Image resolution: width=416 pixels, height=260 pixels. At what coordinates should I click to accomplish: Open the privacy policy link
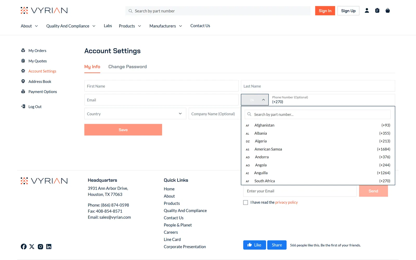(x=287, y=202)
